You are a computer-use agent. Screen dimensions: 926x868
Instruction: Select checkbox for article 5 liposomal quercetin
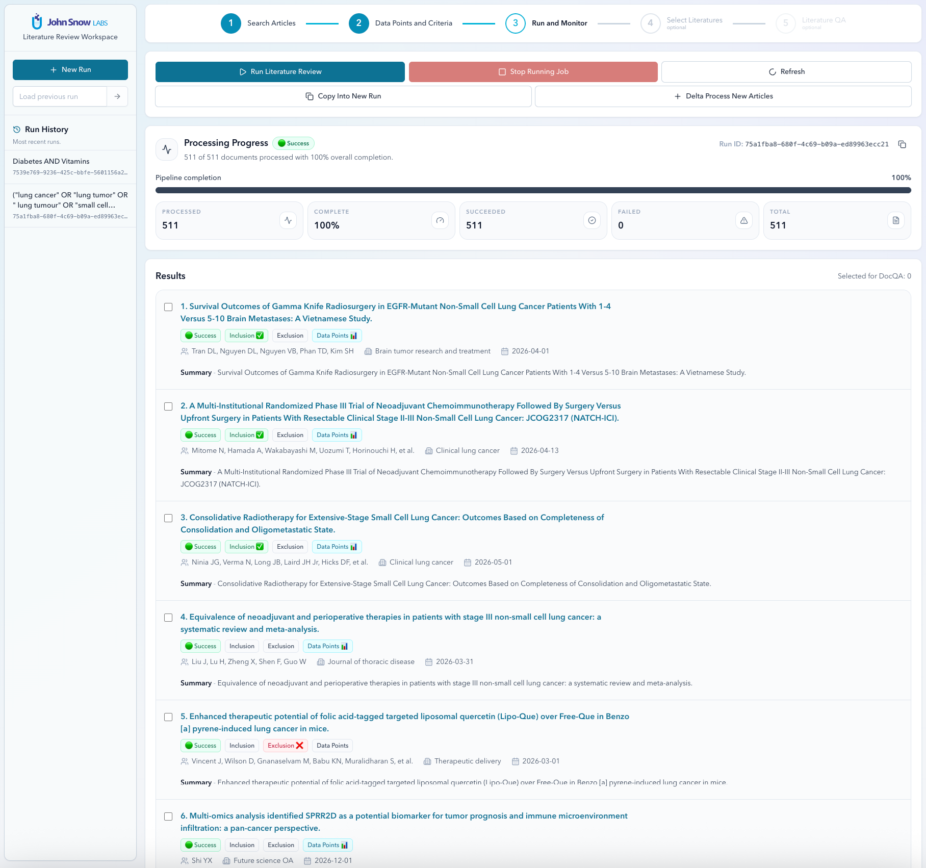[x=168, y=717]
